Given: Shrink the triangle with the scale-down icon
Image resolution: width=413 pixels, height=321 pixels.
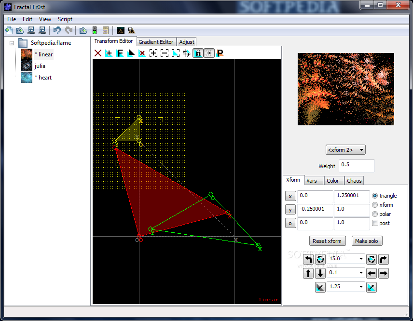Looking at the screenshot, I should 320,287.
